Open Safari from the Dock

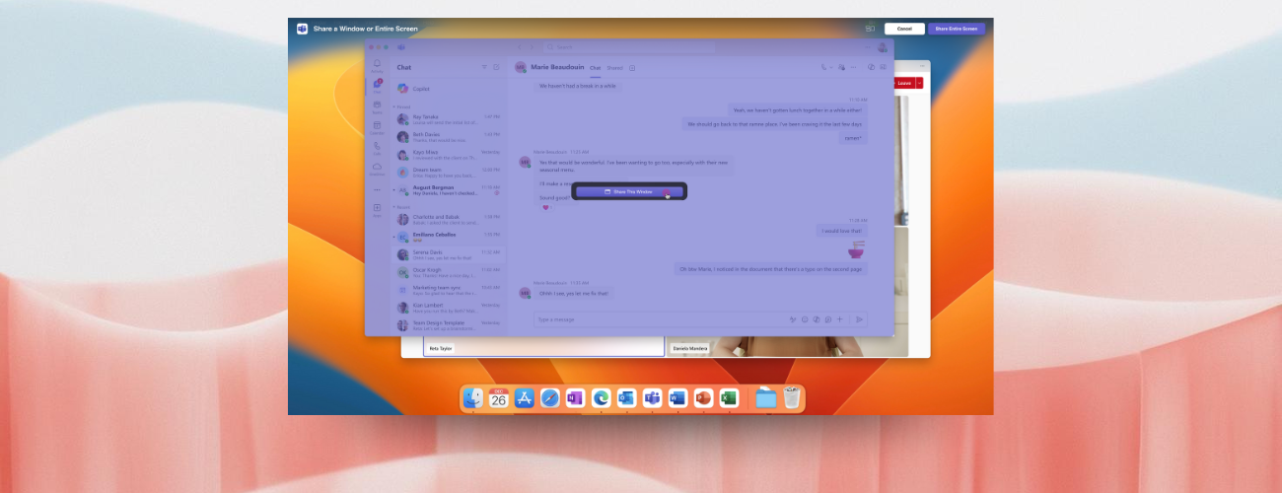pyautogui.click(x=550, y=398)
